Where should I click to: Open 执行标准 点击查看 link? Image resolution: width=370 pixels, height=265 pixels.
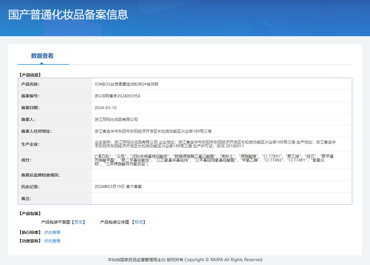coord(52,232)
